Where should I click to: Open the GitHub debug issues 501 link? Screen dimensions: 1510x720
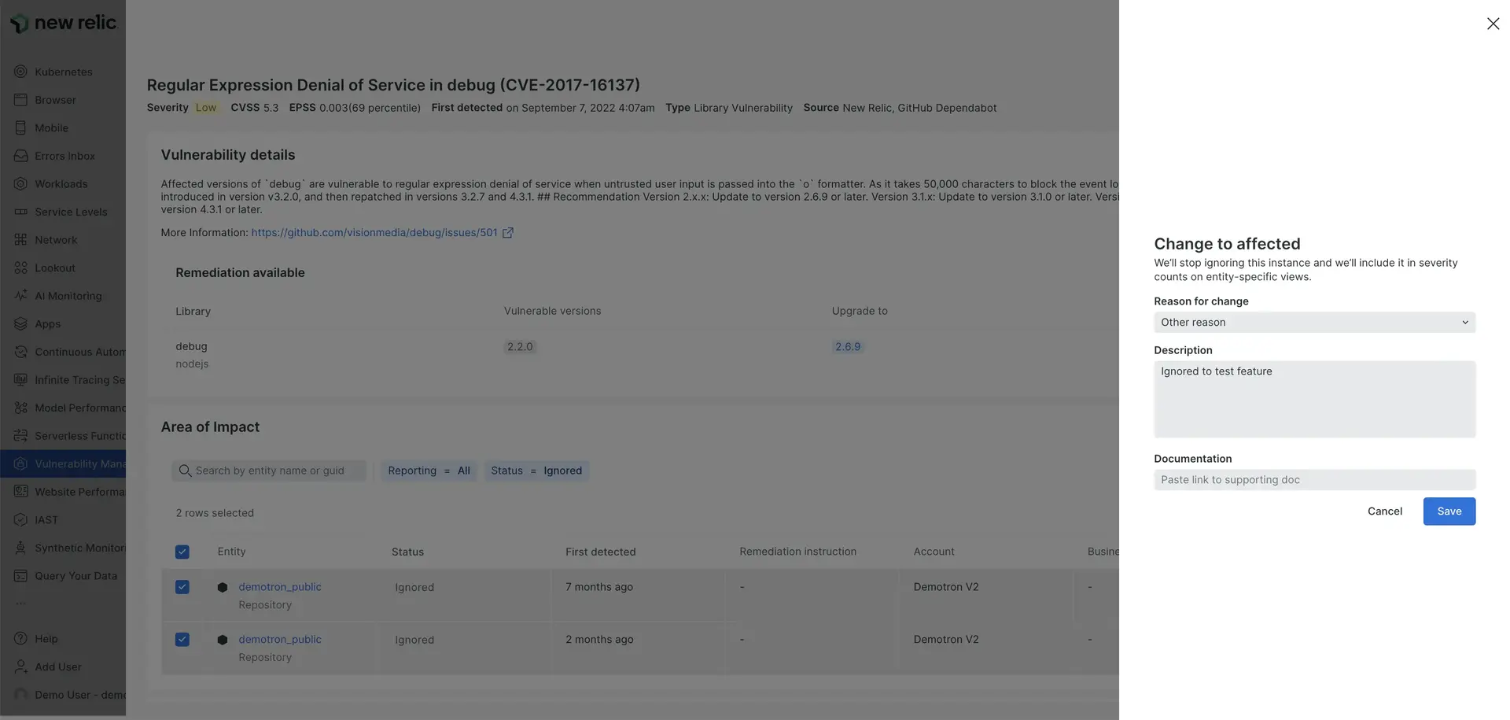pyautogui.click(x=374, y=233)
